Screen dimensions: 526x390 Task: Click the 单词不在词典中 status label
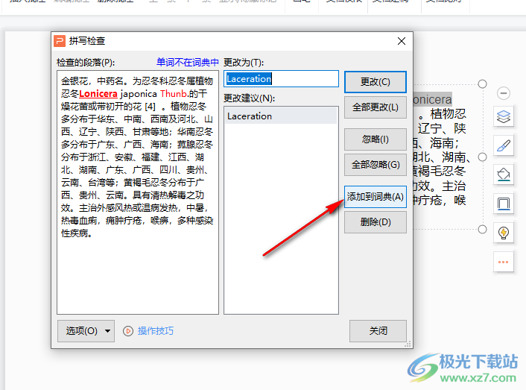point(187,62)
